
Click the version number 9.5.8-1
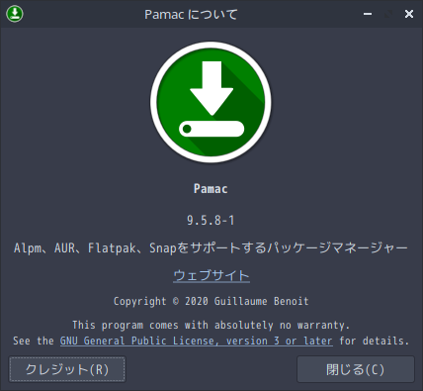[211, 220]
